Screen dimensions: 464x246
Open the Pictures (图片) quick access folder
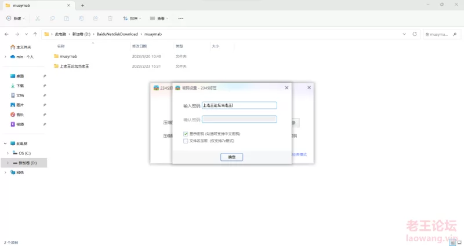(20, 105)
